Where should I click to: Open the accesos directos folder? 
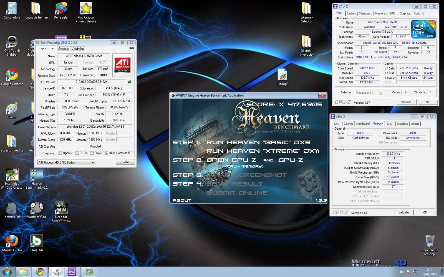pyautogui.click(x=12, y=144)
